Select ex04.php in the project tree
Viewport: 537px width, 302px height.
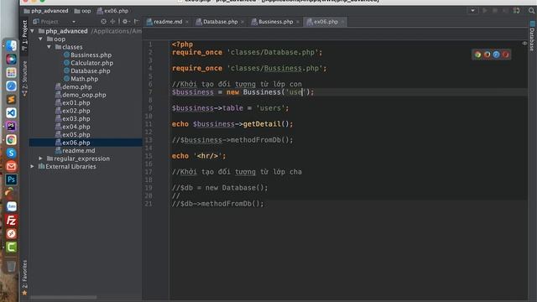[x=73, y=127]
